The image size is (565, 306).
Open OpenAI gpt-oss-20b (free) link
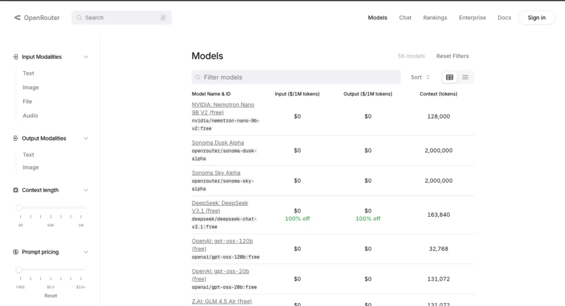point(221,275)
